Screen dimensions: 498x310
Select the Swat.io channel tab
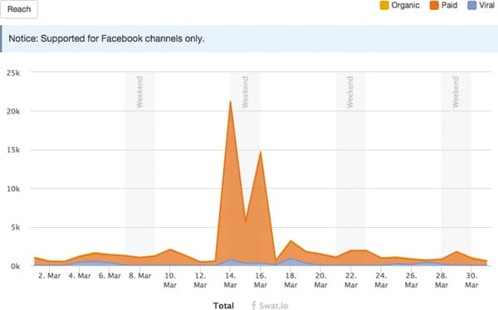pos(270,306)
